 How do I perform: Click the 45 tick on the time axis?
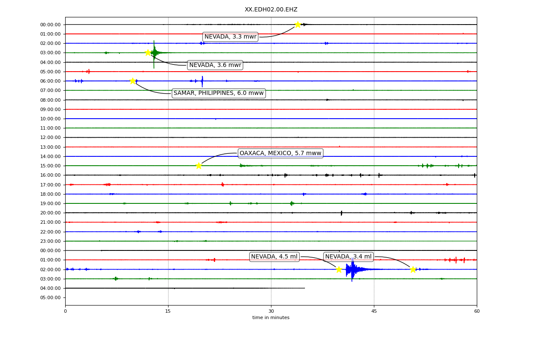(374, 311)
